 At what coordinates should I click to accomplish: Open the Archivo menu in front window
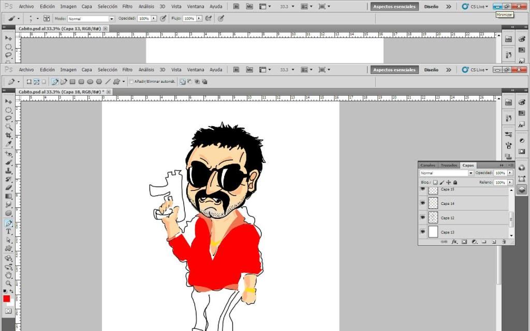pyautogui.click(x=26, y=70)
